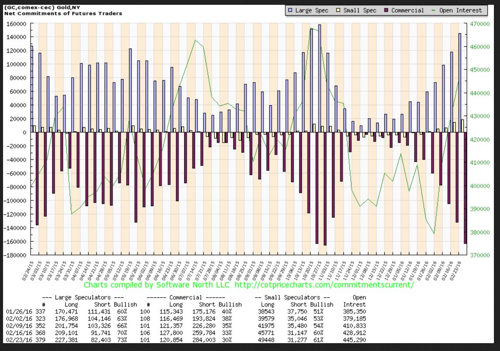500x351 pixels.
Task: Select the Commercial legend label
Action: [x=408, y=10]
